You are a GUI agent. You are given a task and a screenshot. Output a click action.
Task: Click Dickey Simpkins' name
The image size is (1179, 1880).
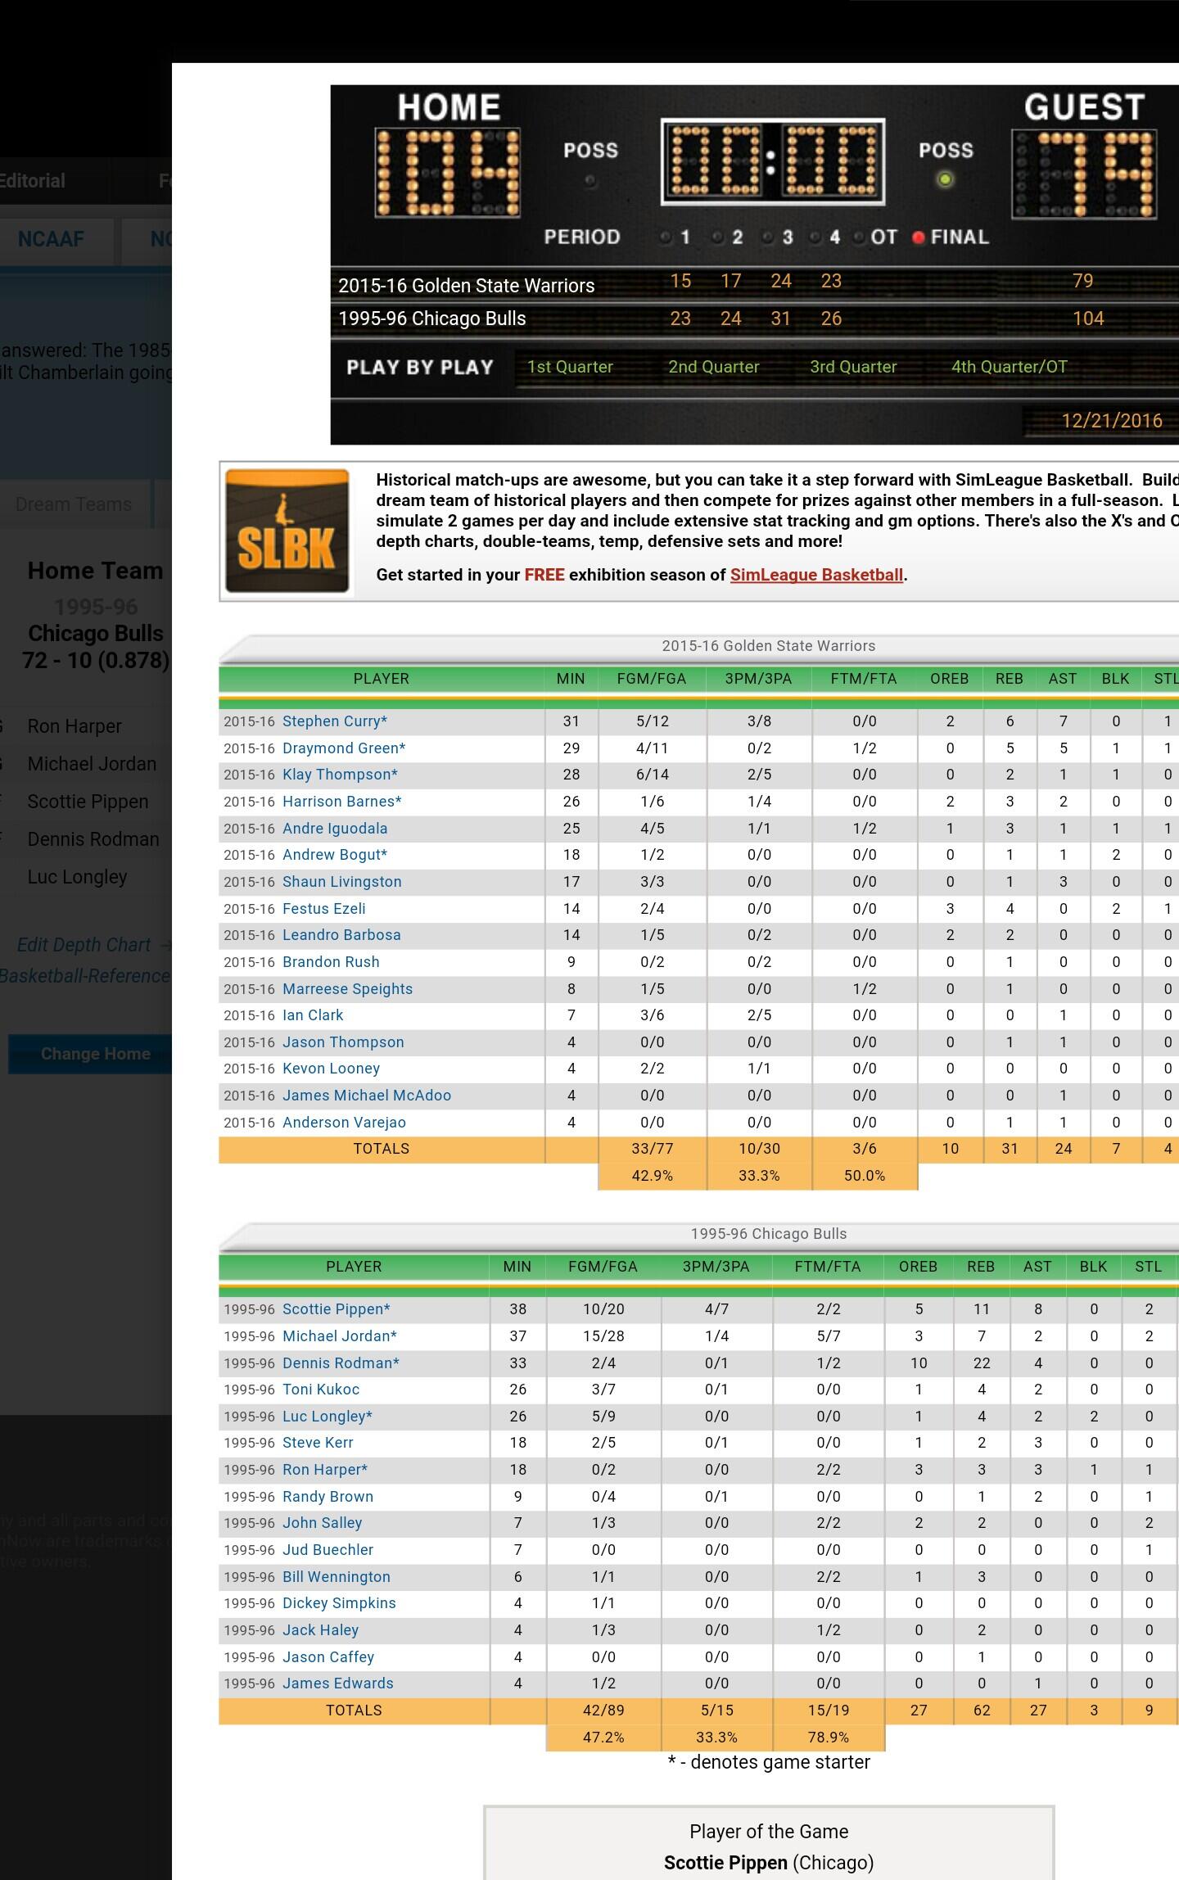(x=339, y=1603)
